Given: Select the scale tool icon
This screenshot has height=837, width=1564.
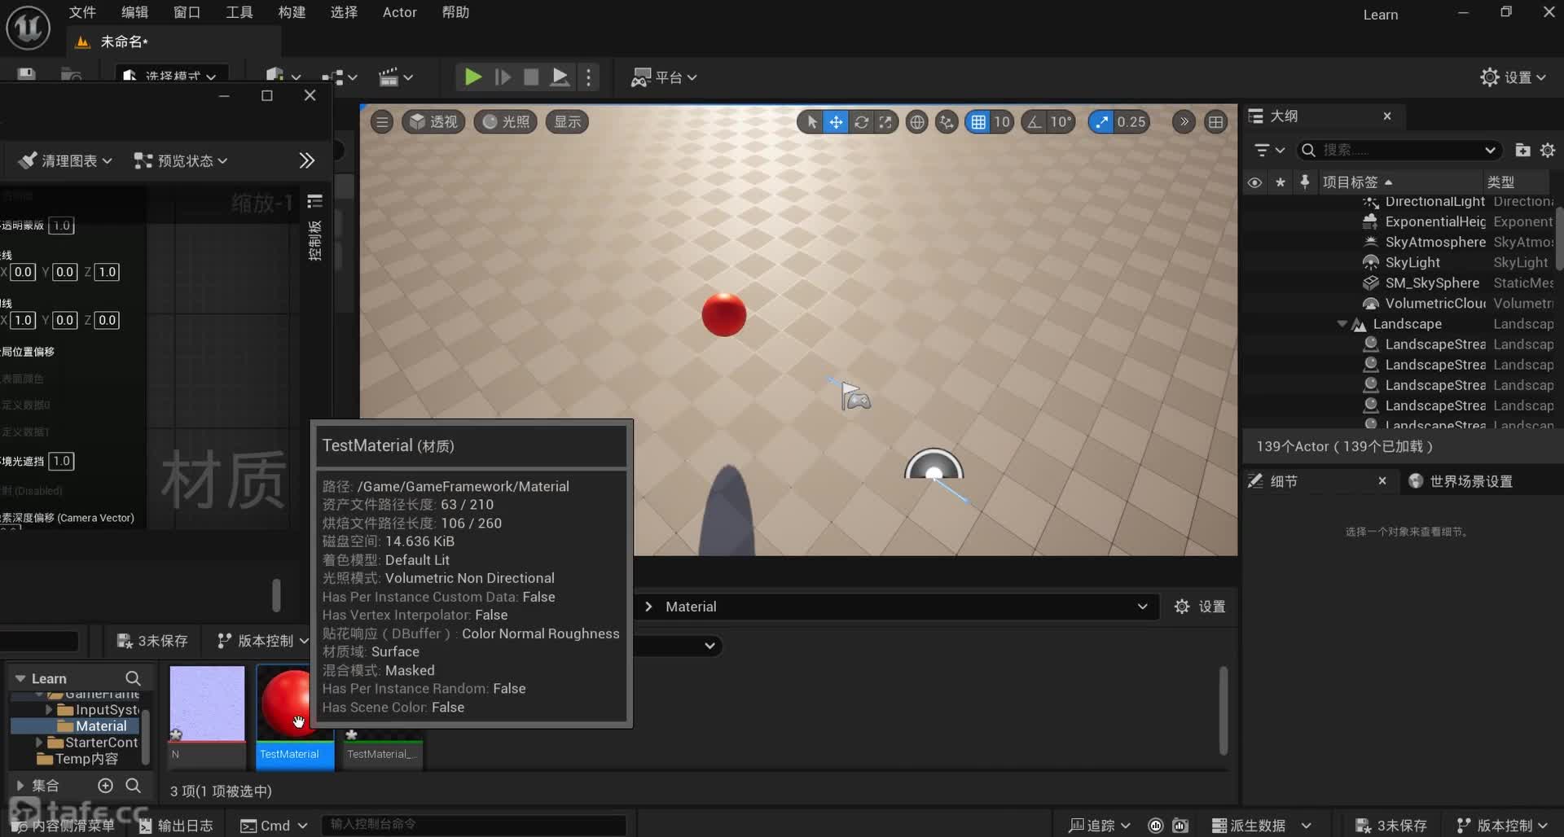Looking at the screenshot, I should pos(885,122).
